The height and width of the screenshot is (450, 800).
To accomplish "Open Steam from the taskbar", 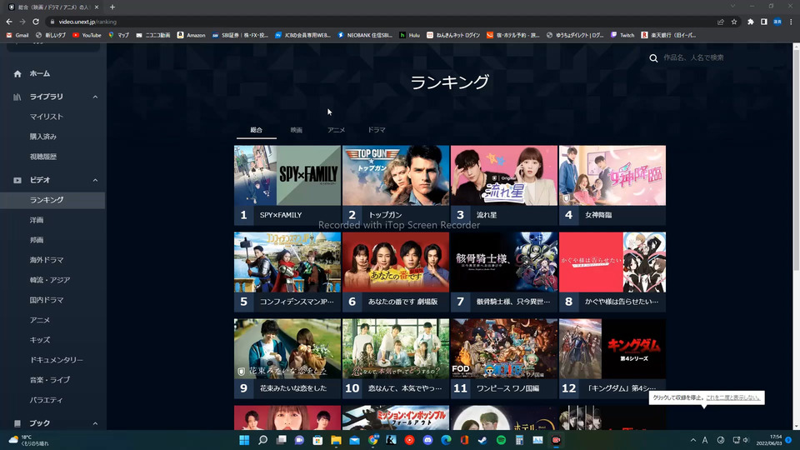I will [x=482, y=440].
